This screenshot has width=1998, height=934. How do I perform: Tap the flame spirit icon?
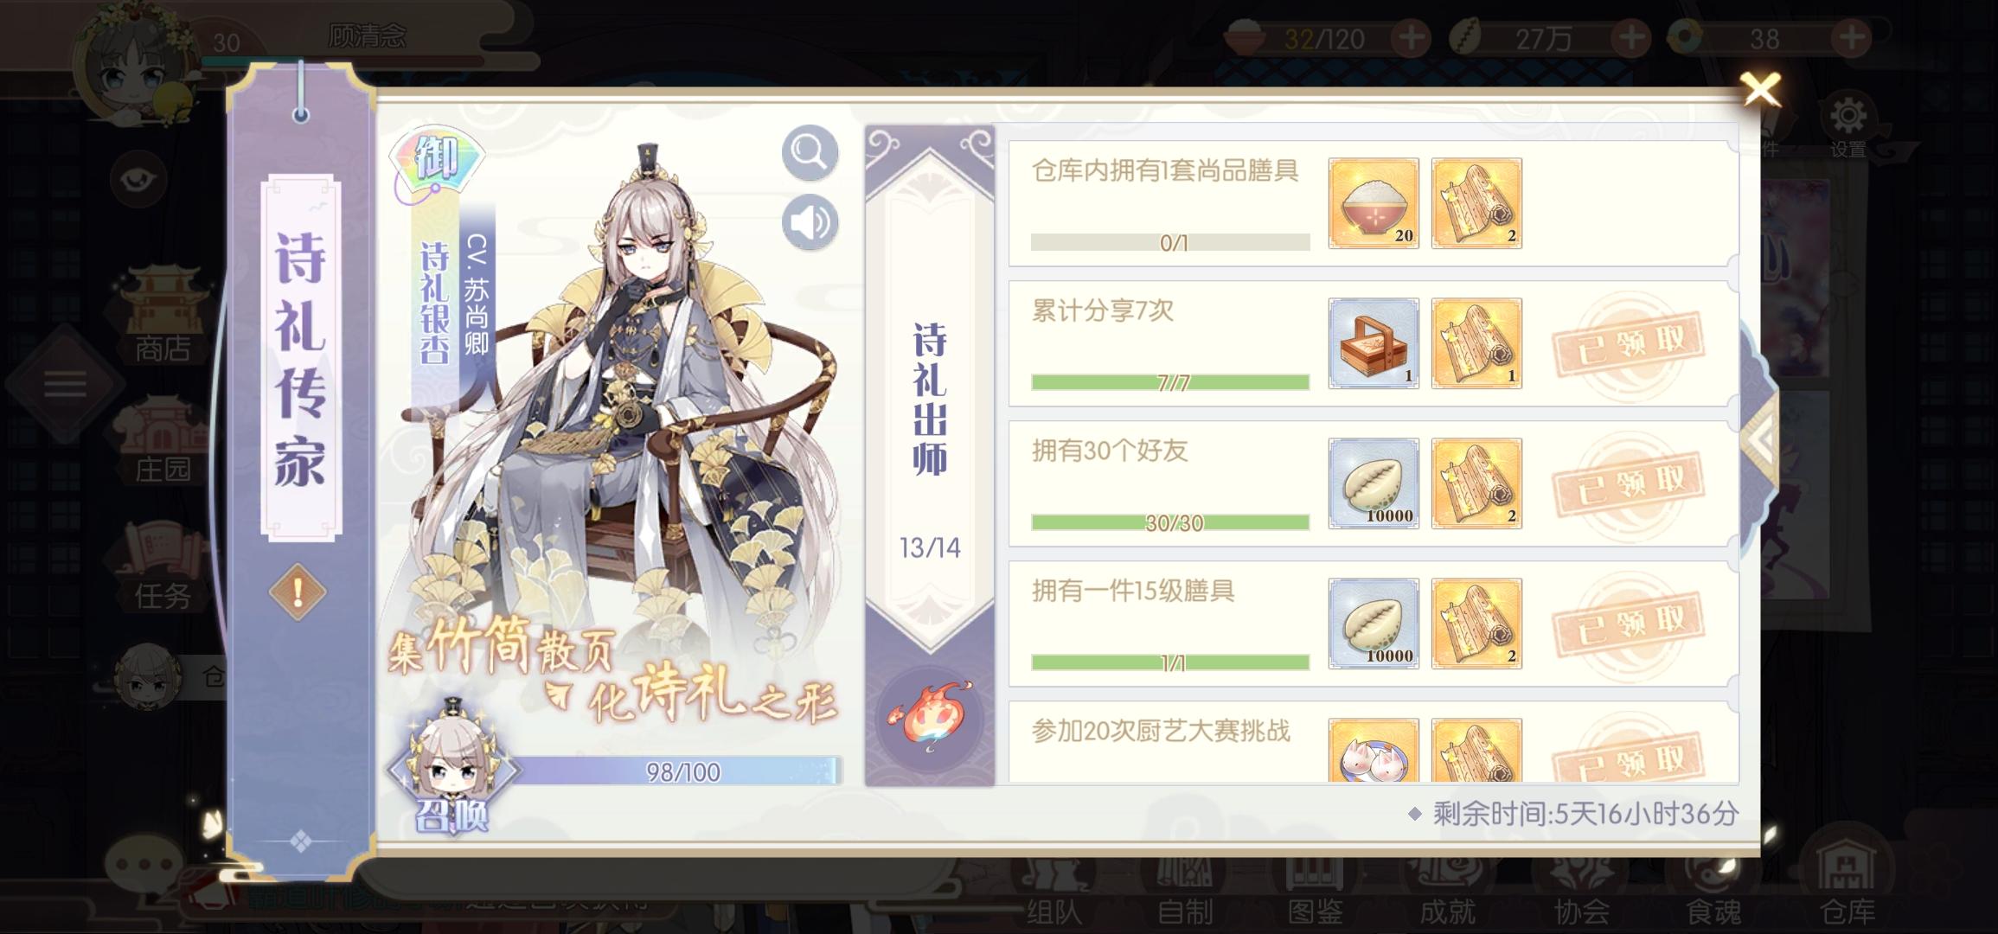929,717
